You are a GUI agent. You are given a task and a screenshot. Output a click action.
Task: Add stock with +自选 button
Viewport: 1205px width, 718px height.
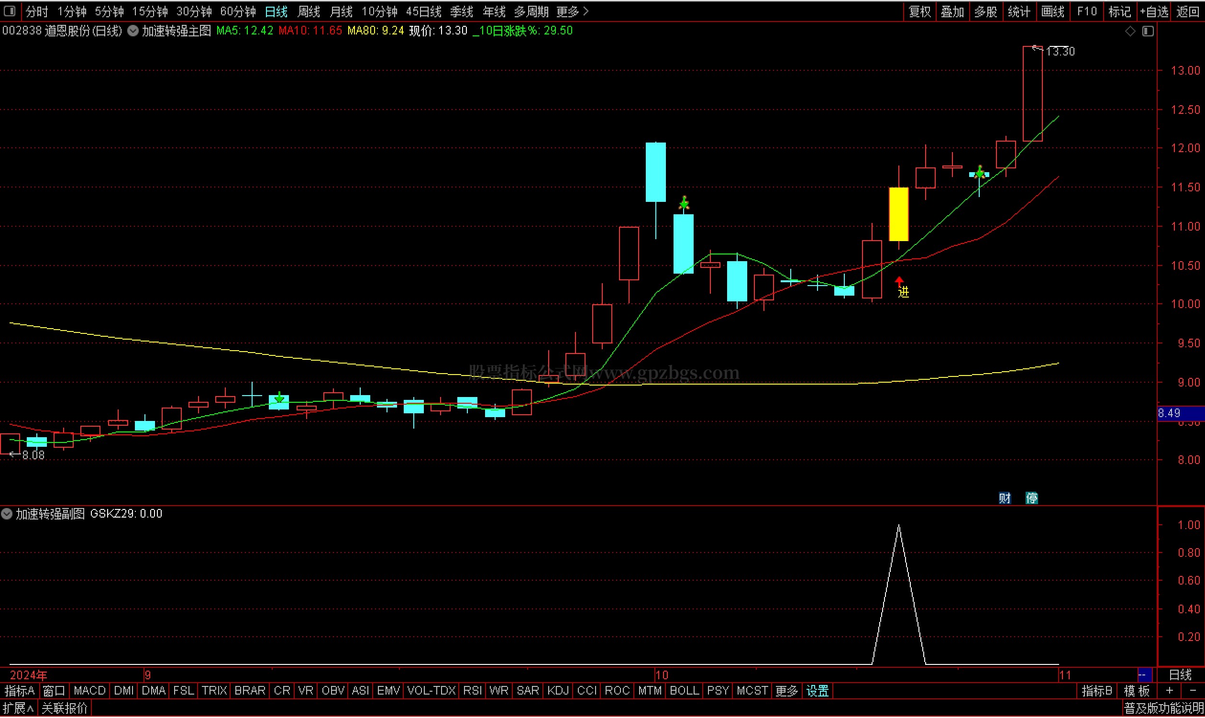1154,11
